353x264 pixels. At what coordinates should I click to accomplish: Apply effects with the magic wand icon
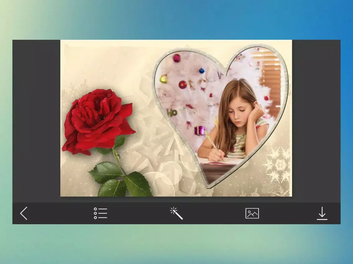[x=176, y=213]
